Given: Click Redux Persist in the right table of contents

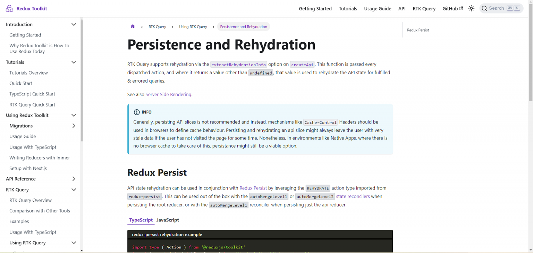Looking at the screenshot, I should (x=418, y=30).
